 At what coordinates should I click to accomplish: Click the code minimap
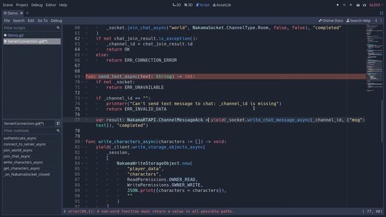(374, 59)
